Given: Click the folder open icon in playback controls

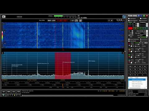Looking at the screenshot, I should click(x=8, y=95).
